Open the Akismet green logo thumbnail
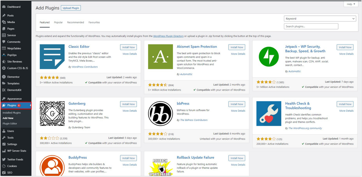Image resolution: width=362 pixels, height=177 pixels. coord(160,57)
